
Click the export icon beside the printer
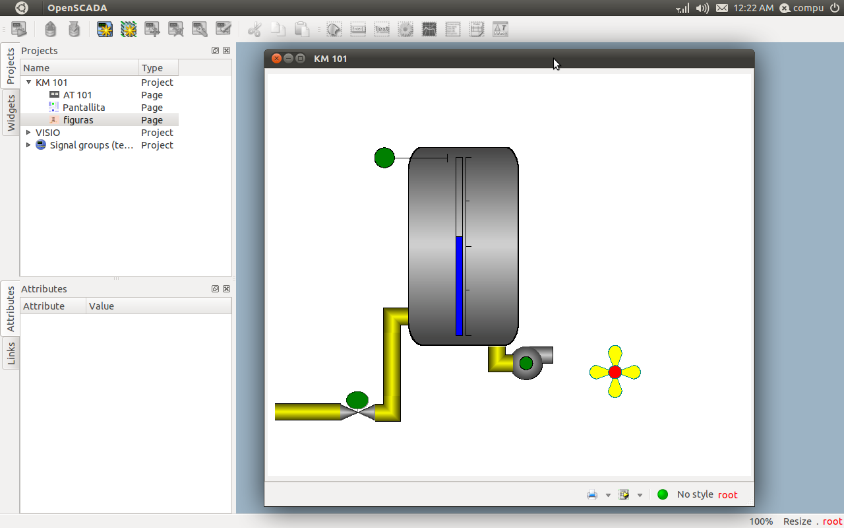click(x=624, y=494)
